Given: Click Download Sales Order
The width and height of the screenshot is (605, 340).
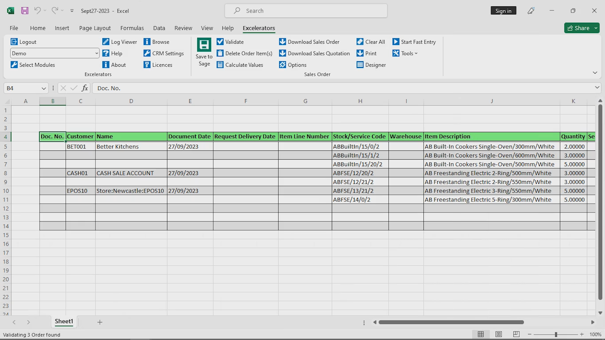Looking at the screenshot, I should pos(309,42).
